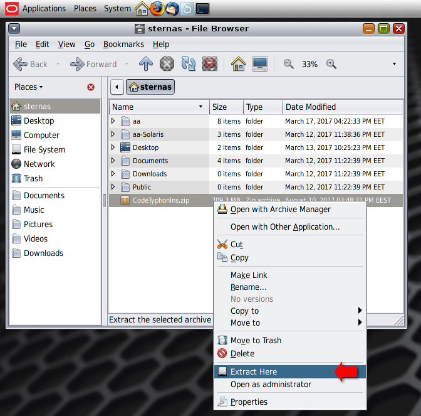Open the Bookmarks menu

[123, 45]
